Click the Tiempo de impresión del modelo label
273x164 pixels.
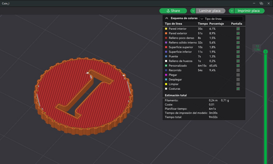pyautogui.click(x=186, y=113)
